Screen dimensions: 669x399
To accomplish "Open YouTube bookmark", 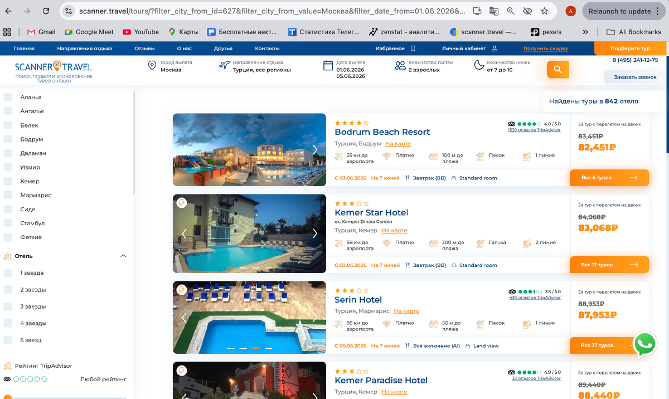I will 140,32.
